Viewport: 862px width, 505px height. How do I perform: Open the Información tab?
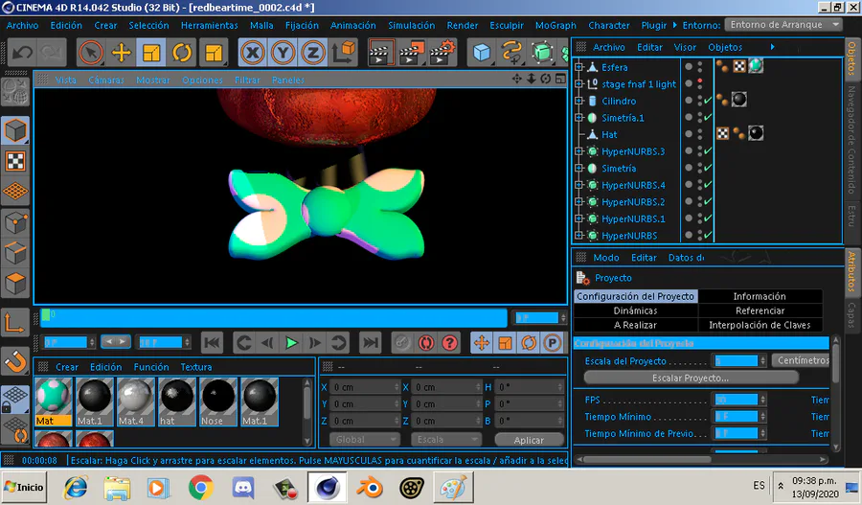tap(760, 296)
